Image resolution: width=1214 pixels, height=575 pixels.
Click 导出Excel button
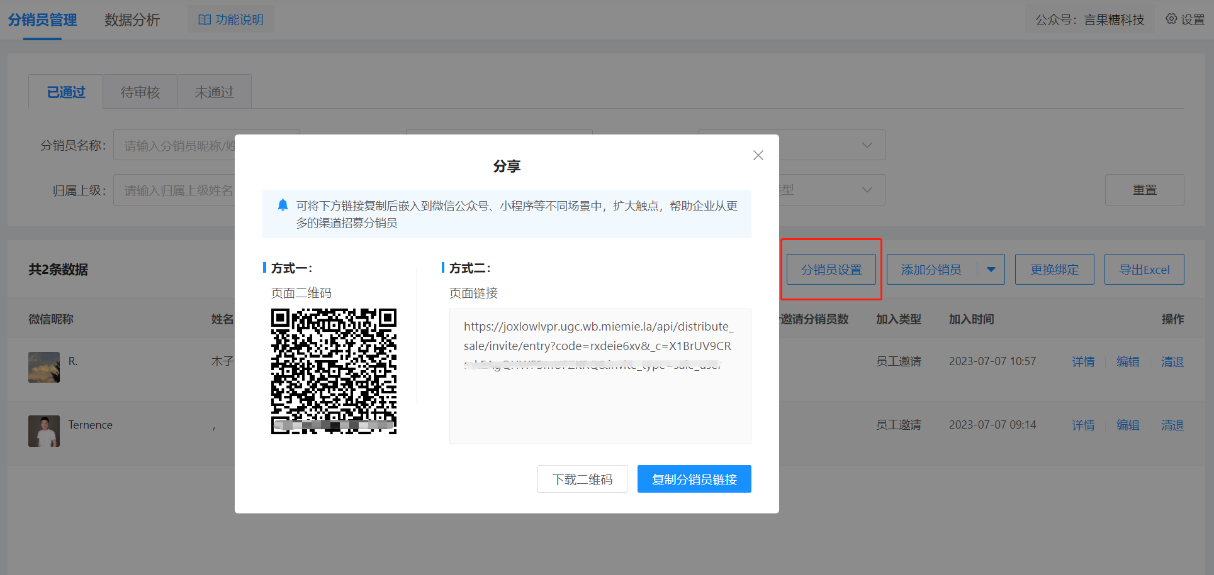[1144, 270]
